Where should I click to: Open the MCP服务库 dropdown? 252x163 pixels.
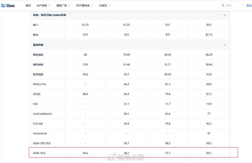86,6
